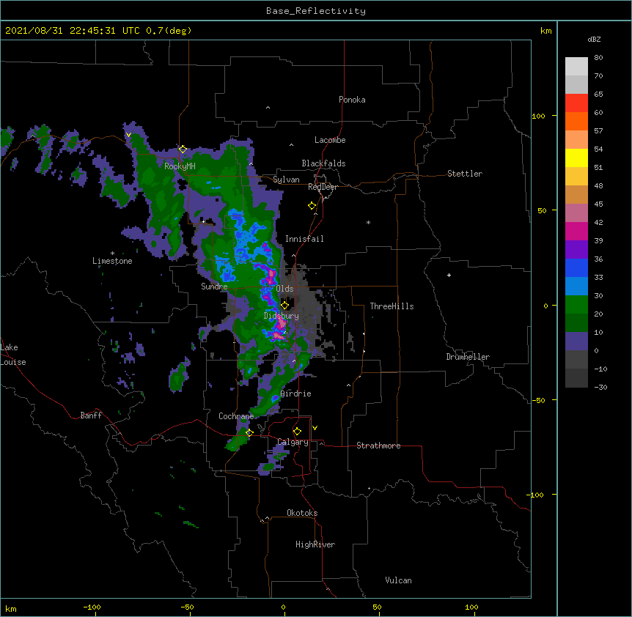
Task: Click the timestamp 2021/08/31 22:45:31 UTC
Action: 72,31
